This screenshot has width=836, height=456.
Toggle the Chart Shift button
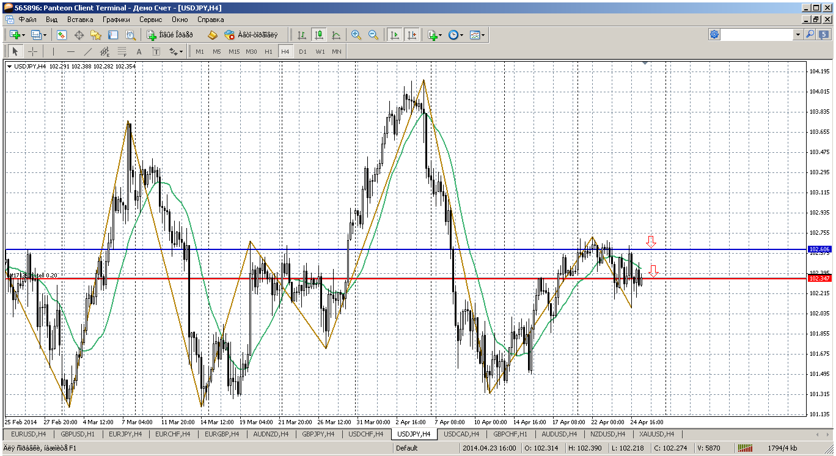[412, 35]
